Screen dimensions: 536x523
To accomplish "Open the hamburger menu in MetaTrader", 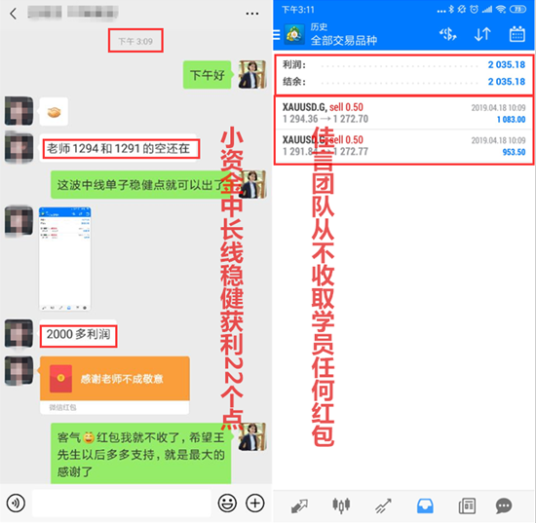I will click(276, 35).
